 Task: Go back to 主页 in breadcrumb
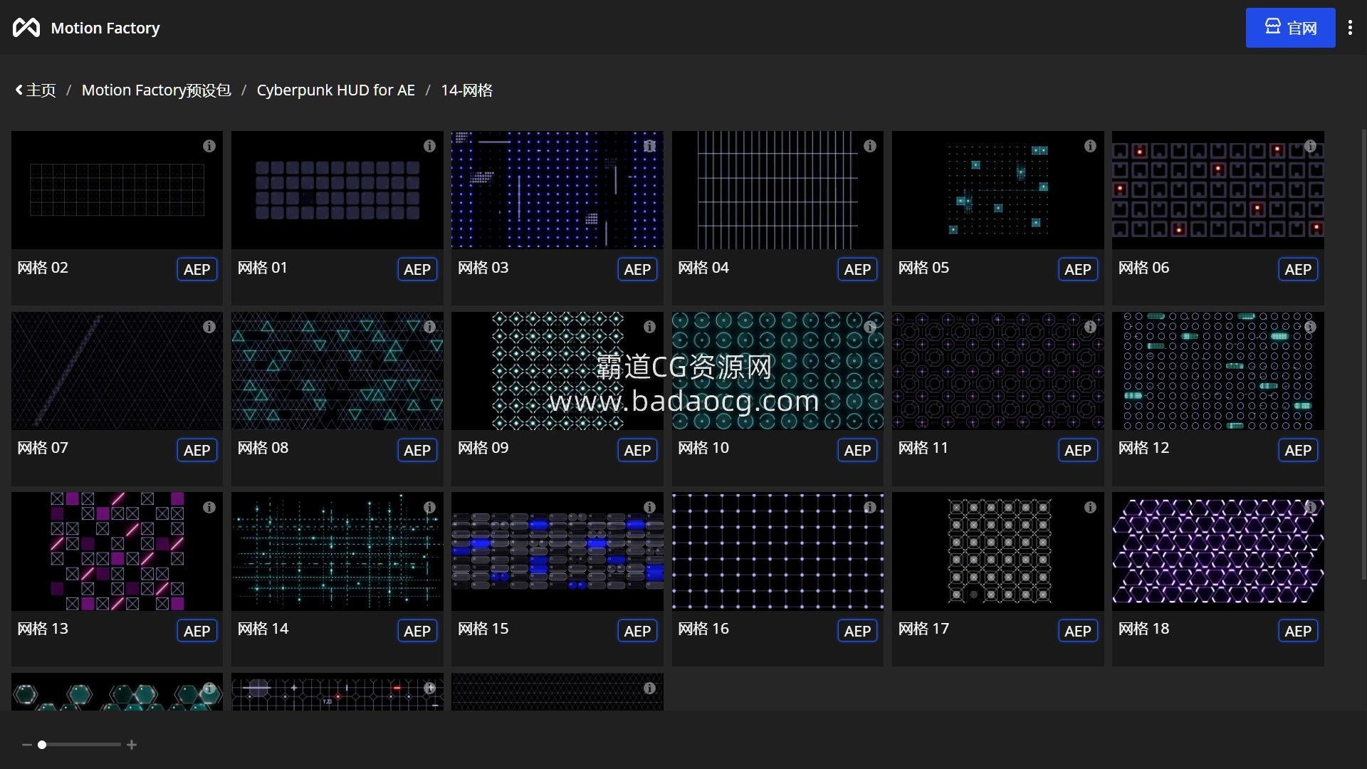(x=36, y=90)
